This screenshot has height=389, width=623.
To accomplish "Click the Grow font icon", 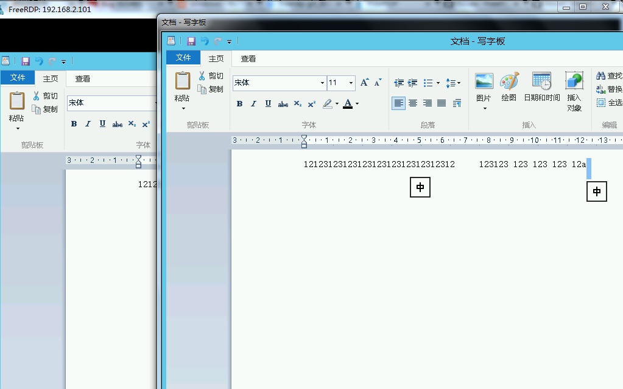I will [x=364, y=83].
